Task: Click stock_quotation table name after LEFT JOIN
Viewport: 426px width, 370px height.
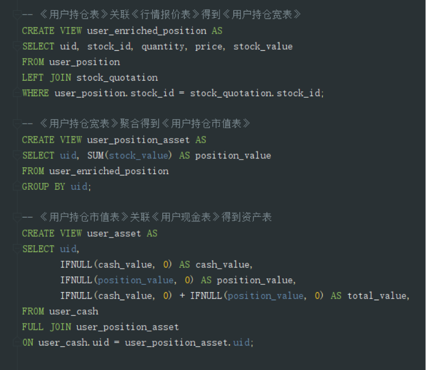Action: pyautogui.click(x=117, y=77)
